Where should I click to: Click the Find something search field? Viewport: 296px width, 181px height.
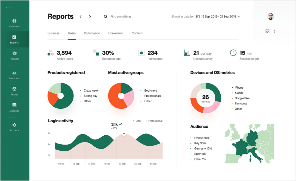(121, 17)
